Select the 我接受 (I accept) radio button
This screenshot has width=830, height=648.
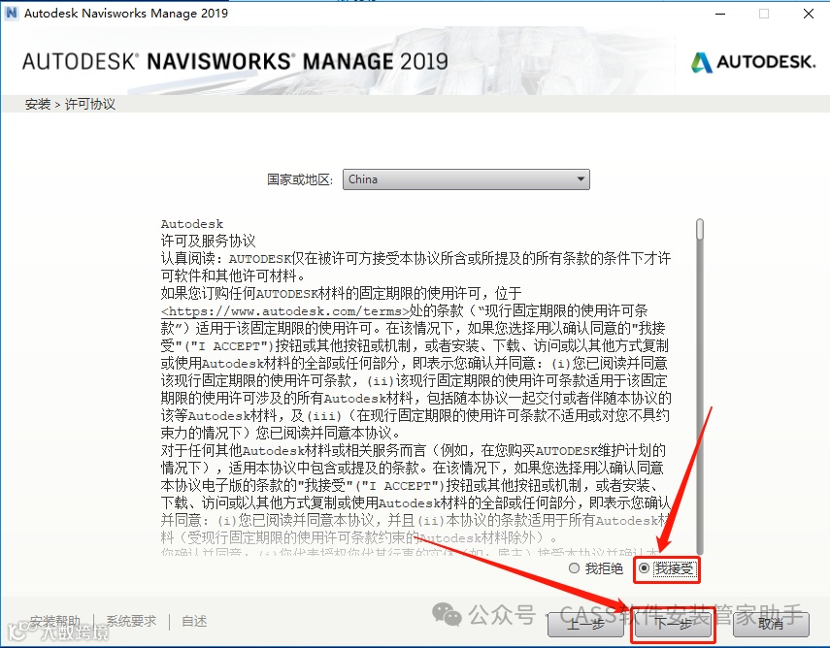coord(644,568)
